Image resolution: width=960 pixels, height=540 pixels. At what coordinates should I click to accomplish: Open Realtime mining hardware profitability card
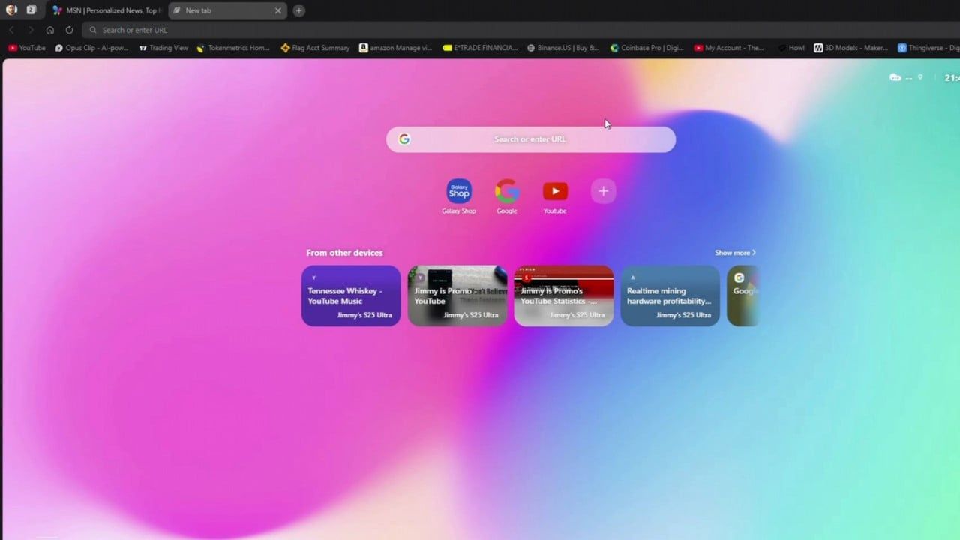[x=670, y=295]
